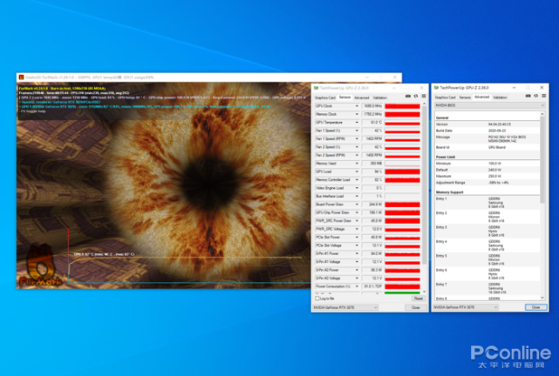
Task: Click refresh icon in GPU-Z Advanced window
Action: click(535, 96)
